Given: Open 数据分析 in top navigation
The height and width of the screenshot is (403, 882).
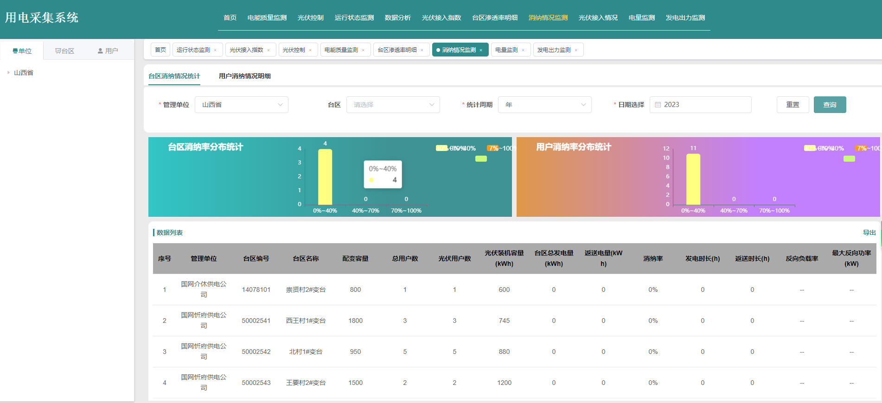Looking at the screenshot, I should (398, 18).
